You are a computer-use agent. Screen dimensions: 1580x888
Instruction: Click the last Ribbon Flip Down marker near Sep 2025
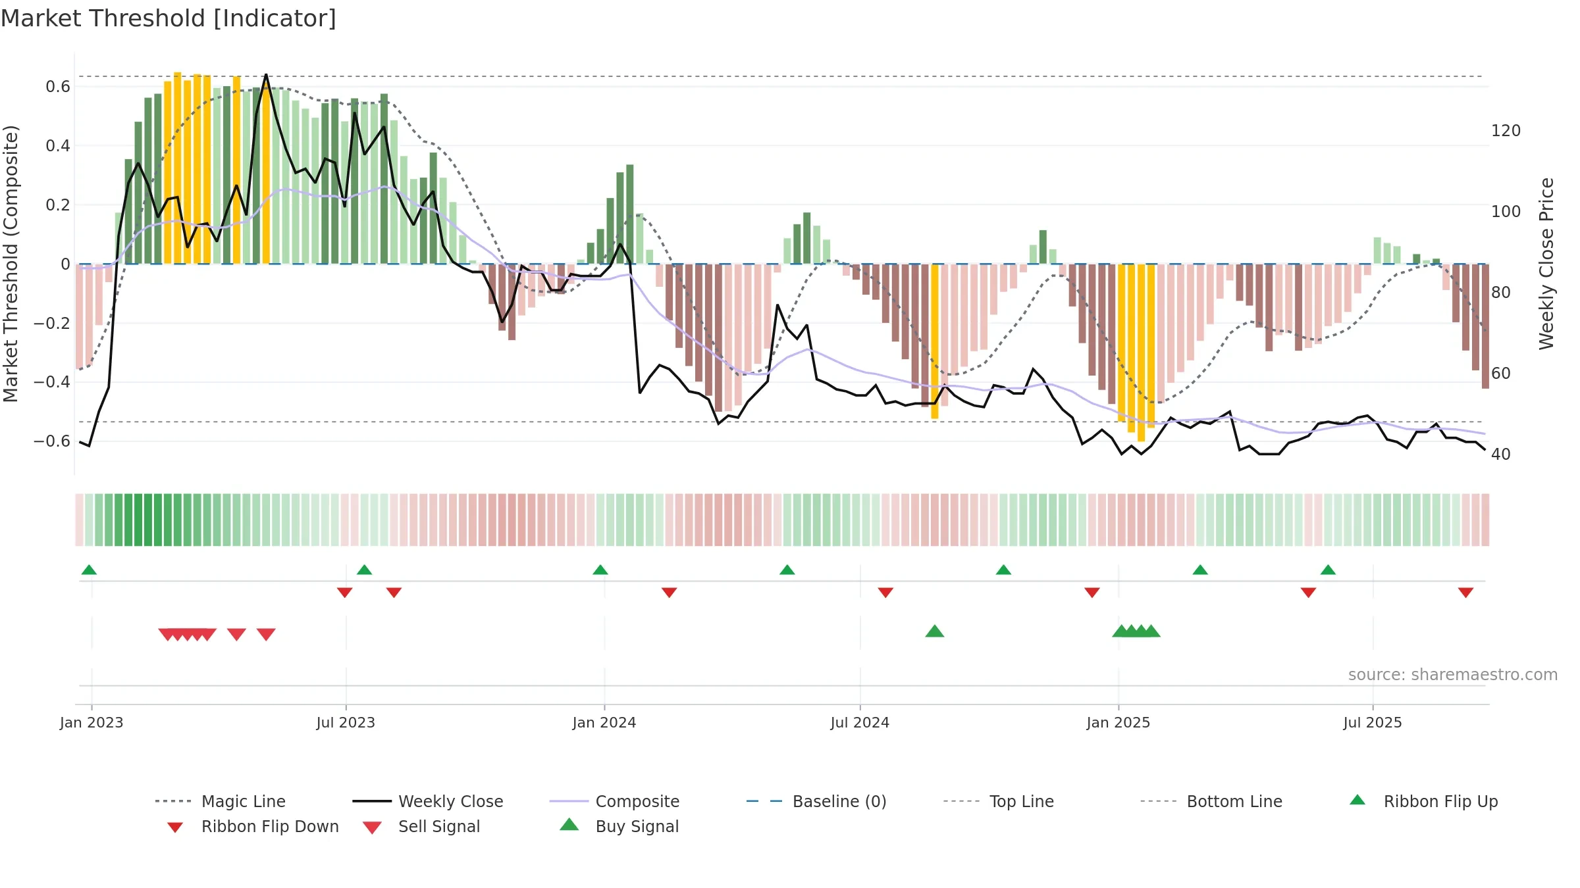[1465, 592]
